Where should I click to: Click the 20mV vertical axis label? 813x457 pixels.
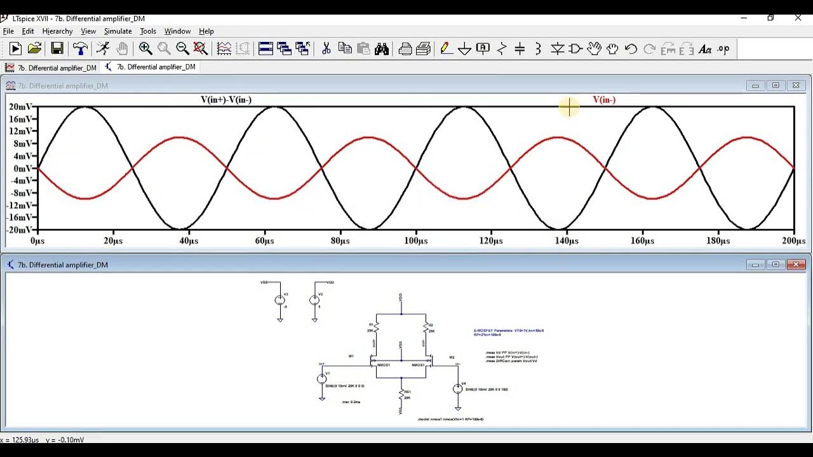(21, 107)
